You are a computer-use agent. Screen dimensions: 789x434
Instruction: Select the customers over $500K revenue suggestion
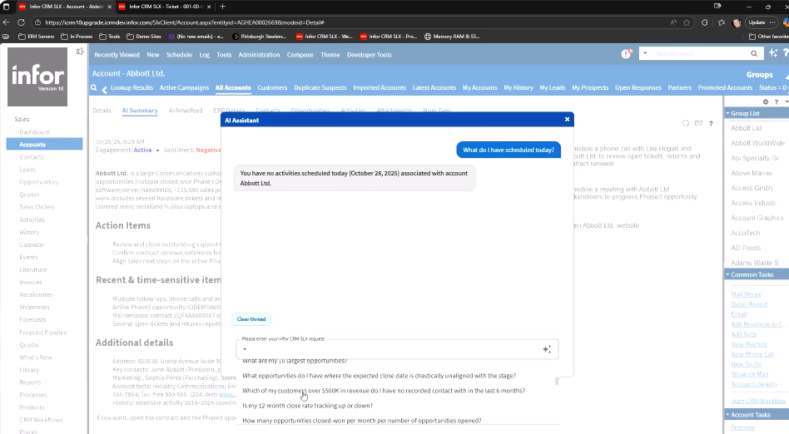(383, 391)
